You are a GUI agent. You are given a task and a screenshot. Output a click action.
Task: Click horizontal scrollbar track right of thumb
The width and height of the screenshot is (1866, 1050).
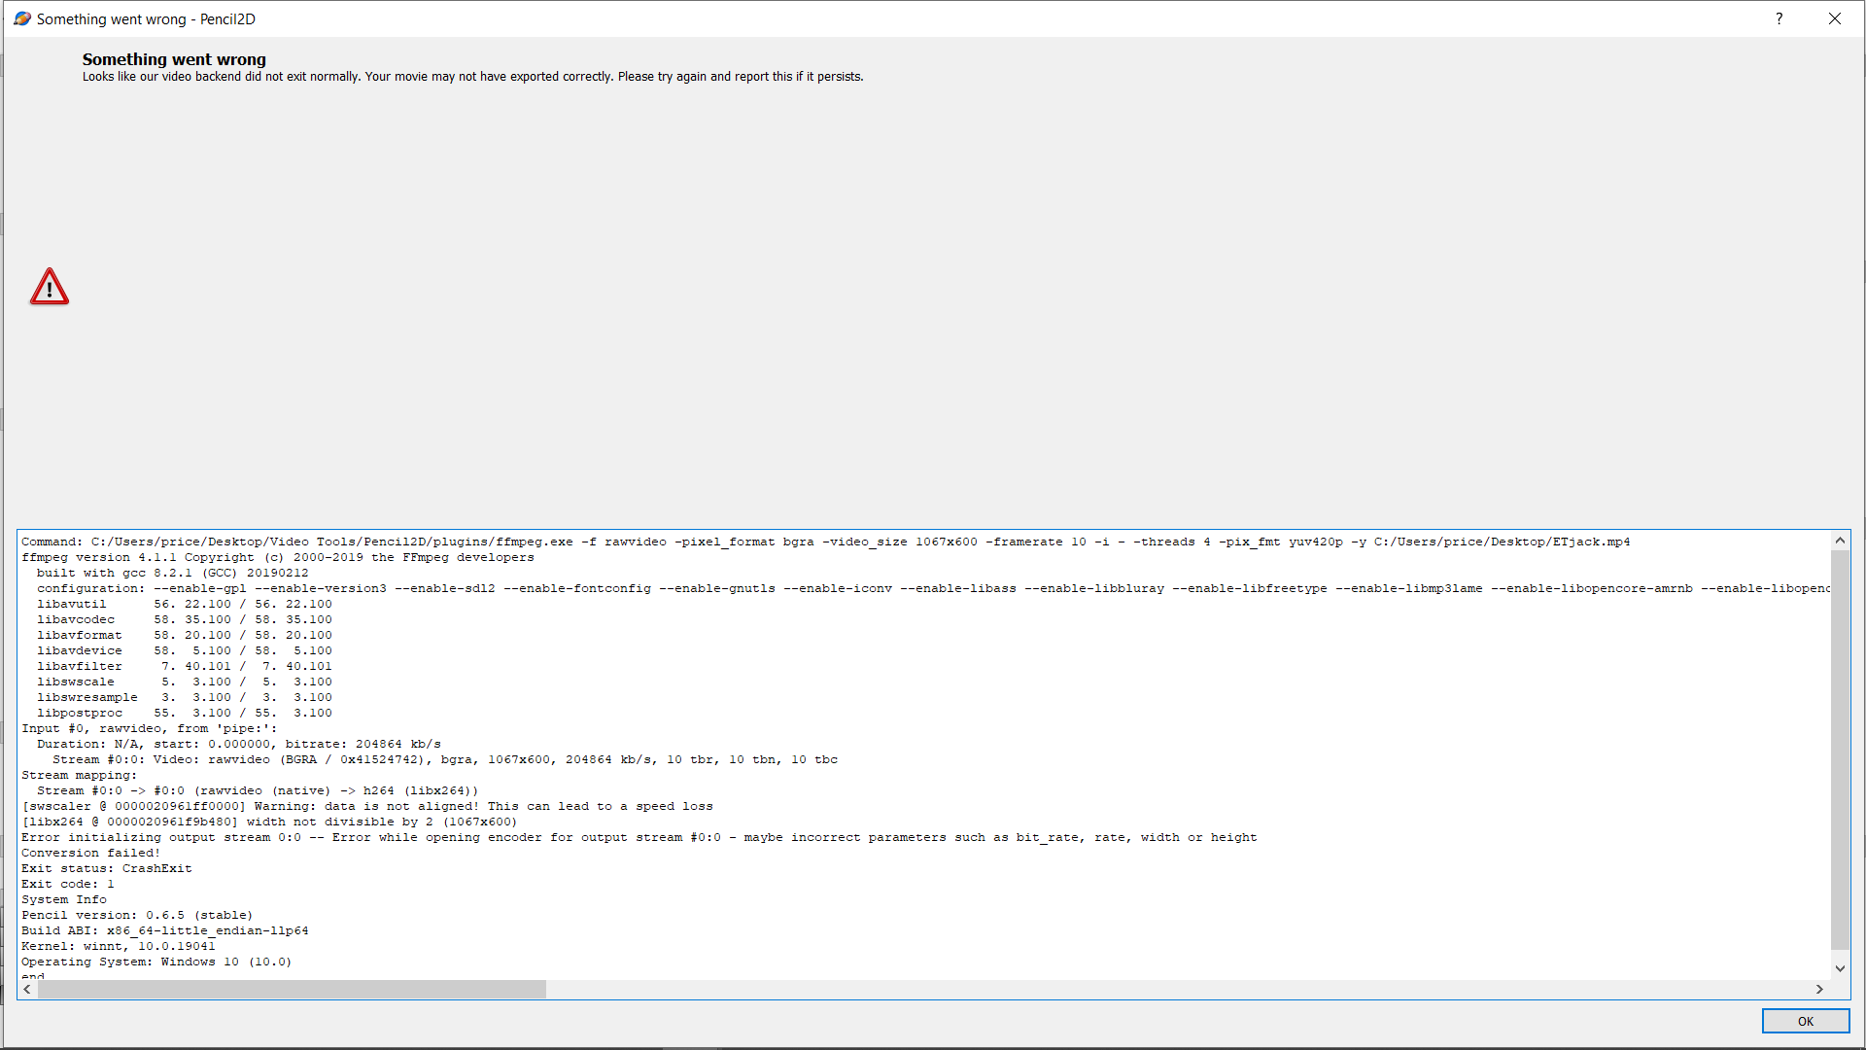point(1166,989)
